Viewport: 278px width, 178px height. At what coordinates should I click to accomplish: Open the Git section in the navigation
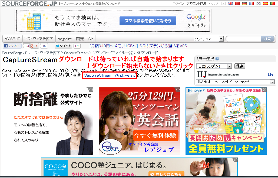[90, 39]
